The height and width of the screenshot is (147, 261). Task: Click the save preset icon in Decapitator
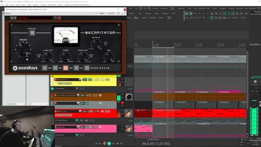[x=55, y=18]
